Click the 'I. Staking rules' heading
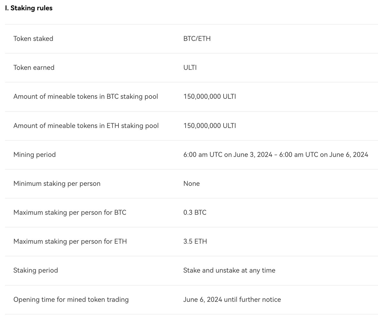The height and width of the screenshot is (316, 378). pos(29,8)
